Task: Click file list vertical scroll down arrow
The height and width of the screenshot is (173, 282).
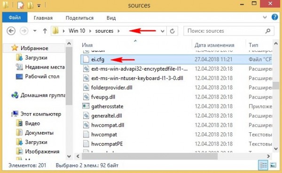Action: click(x=276, y=149)
